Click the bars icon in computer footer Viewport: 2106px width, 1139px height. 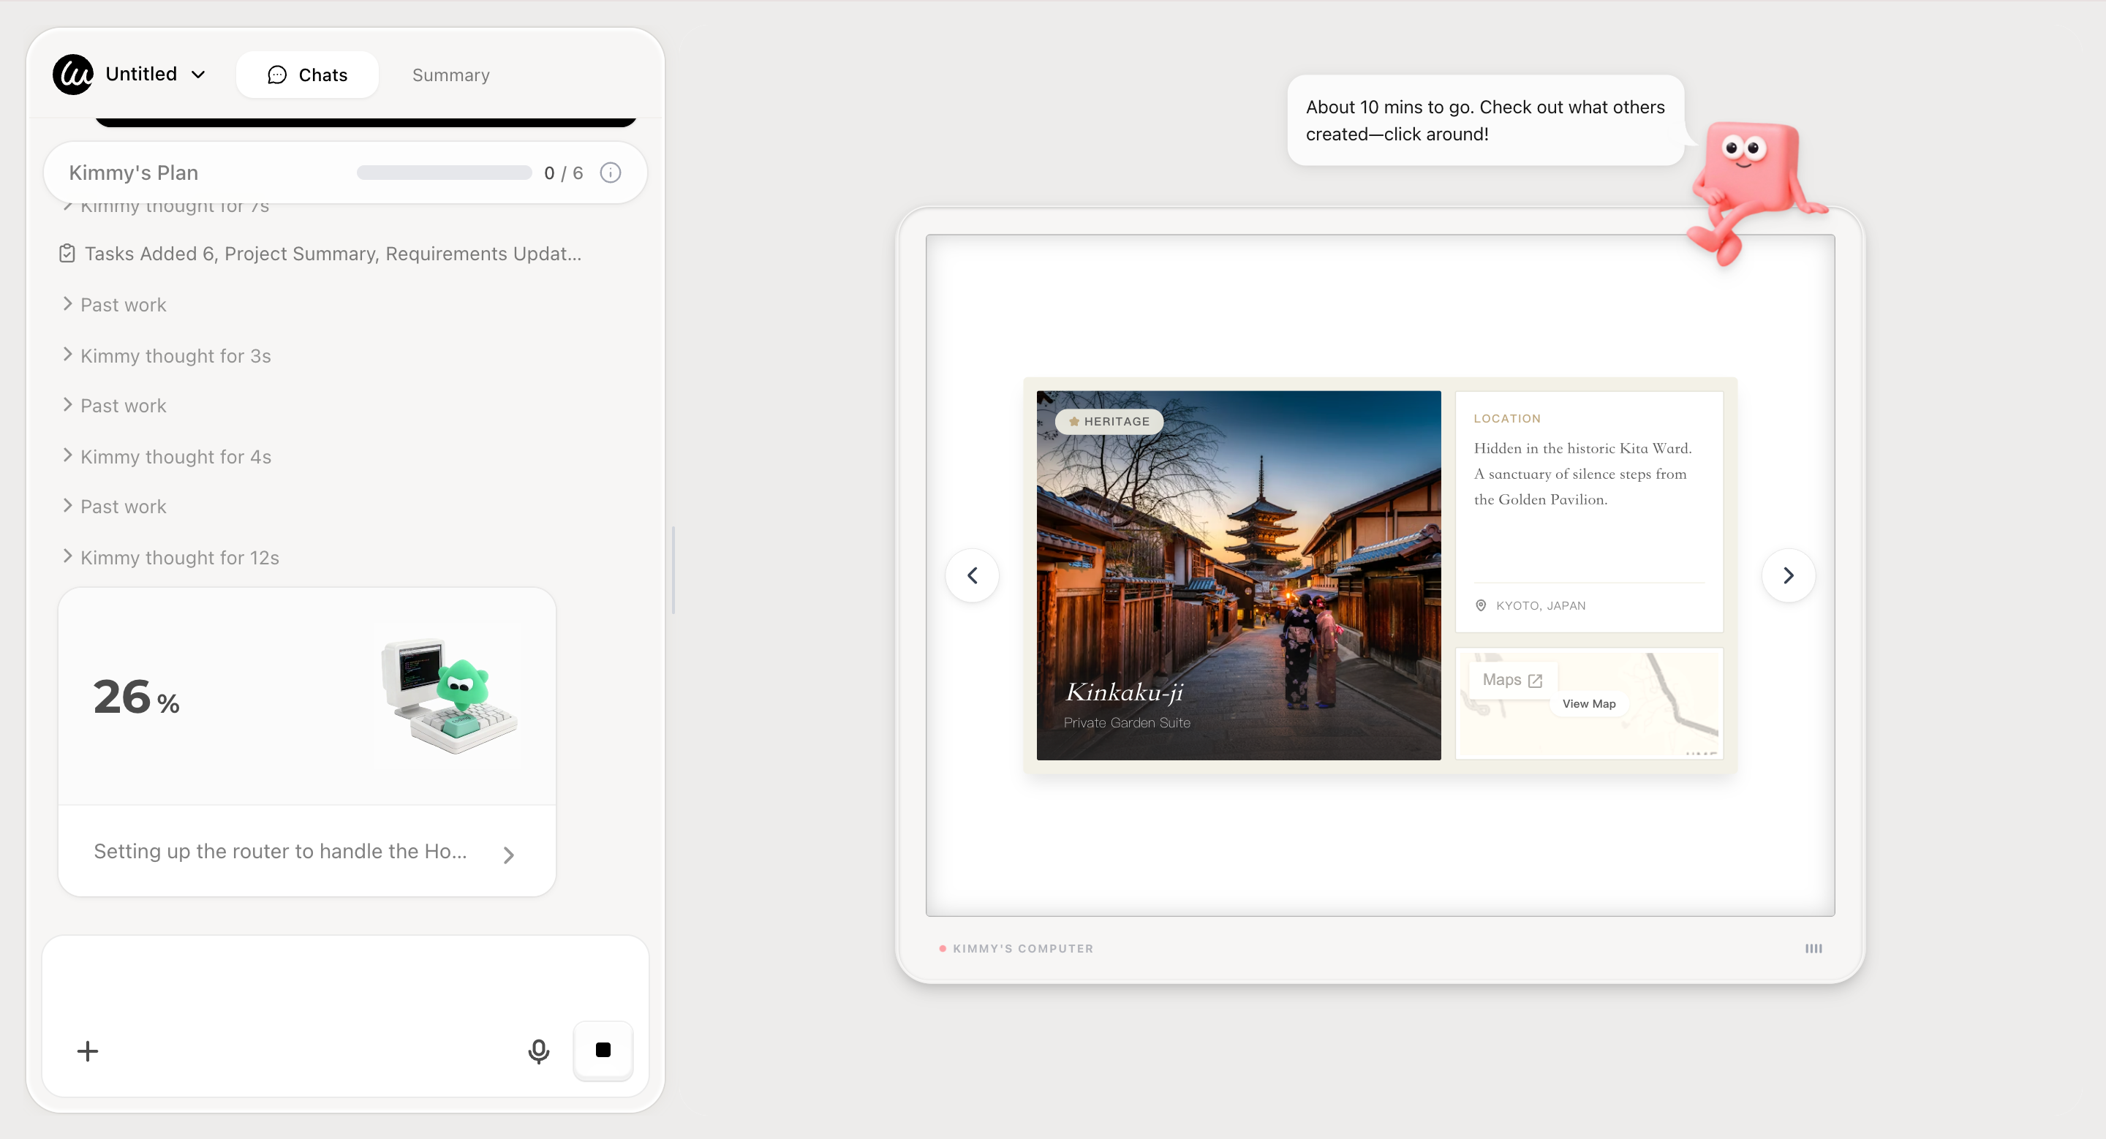(x=1813, y=949)
